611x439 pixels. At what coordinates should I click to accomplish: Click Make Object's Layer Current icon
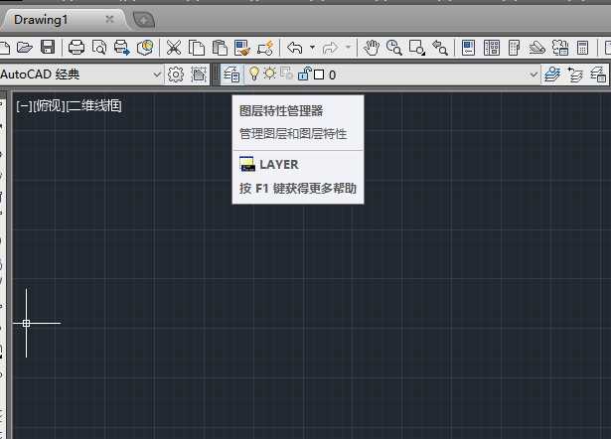pyautogui.click(x=552, y=74)
